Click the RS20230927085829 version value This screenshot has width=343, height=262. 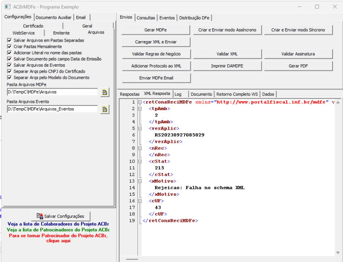[x=179, y=135]
